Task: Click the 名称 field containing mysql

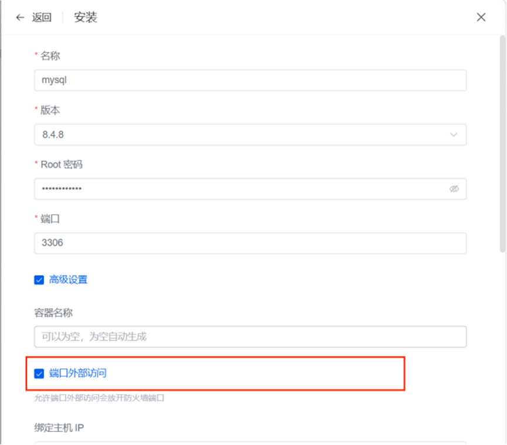Action: (250, 80)
